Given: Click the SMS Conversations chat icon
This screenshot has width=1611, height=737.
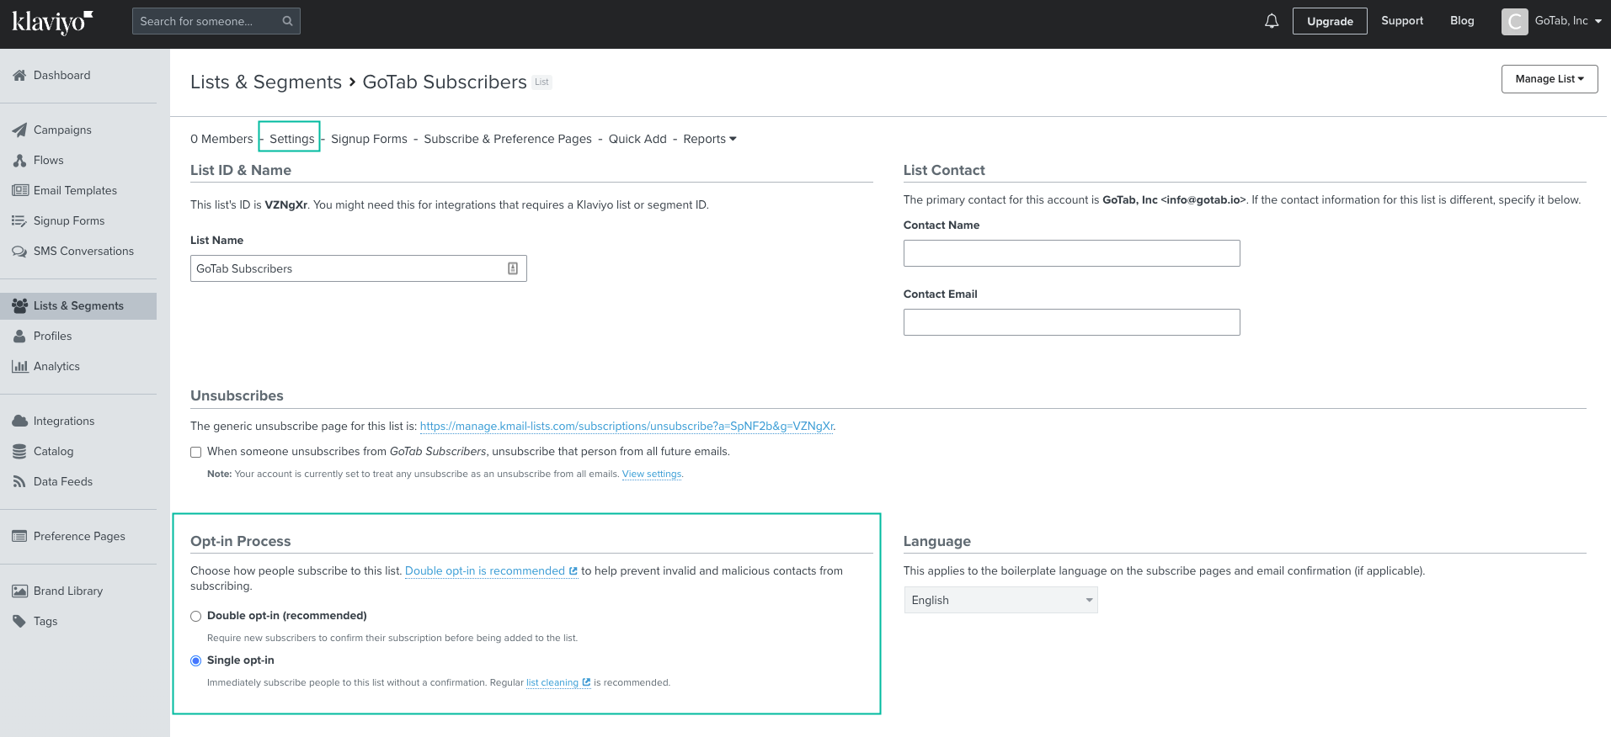Looking at the screenshot, I should point(19,252).
